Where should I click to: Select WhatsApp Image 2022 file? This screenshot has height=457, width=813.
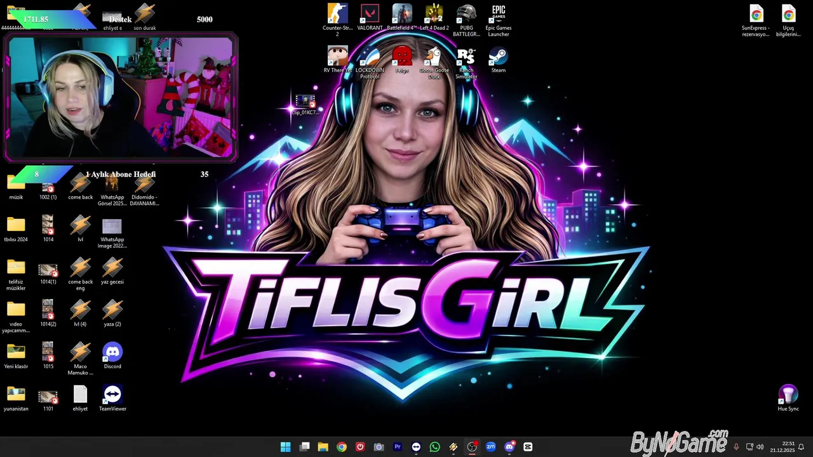pos(112,232)
